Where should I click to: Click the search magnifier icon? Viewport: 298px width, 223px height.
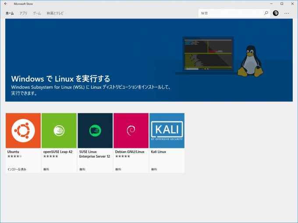click(266, 13)
